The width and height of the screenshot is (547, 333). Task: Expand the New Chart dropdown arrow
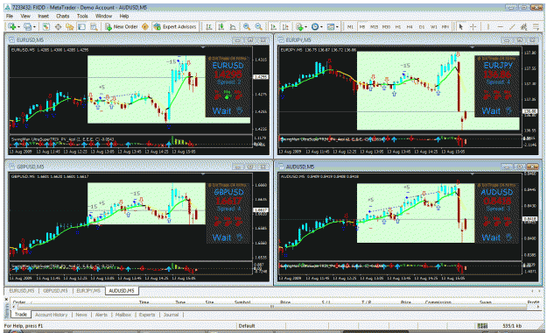[x=18, y=27]
